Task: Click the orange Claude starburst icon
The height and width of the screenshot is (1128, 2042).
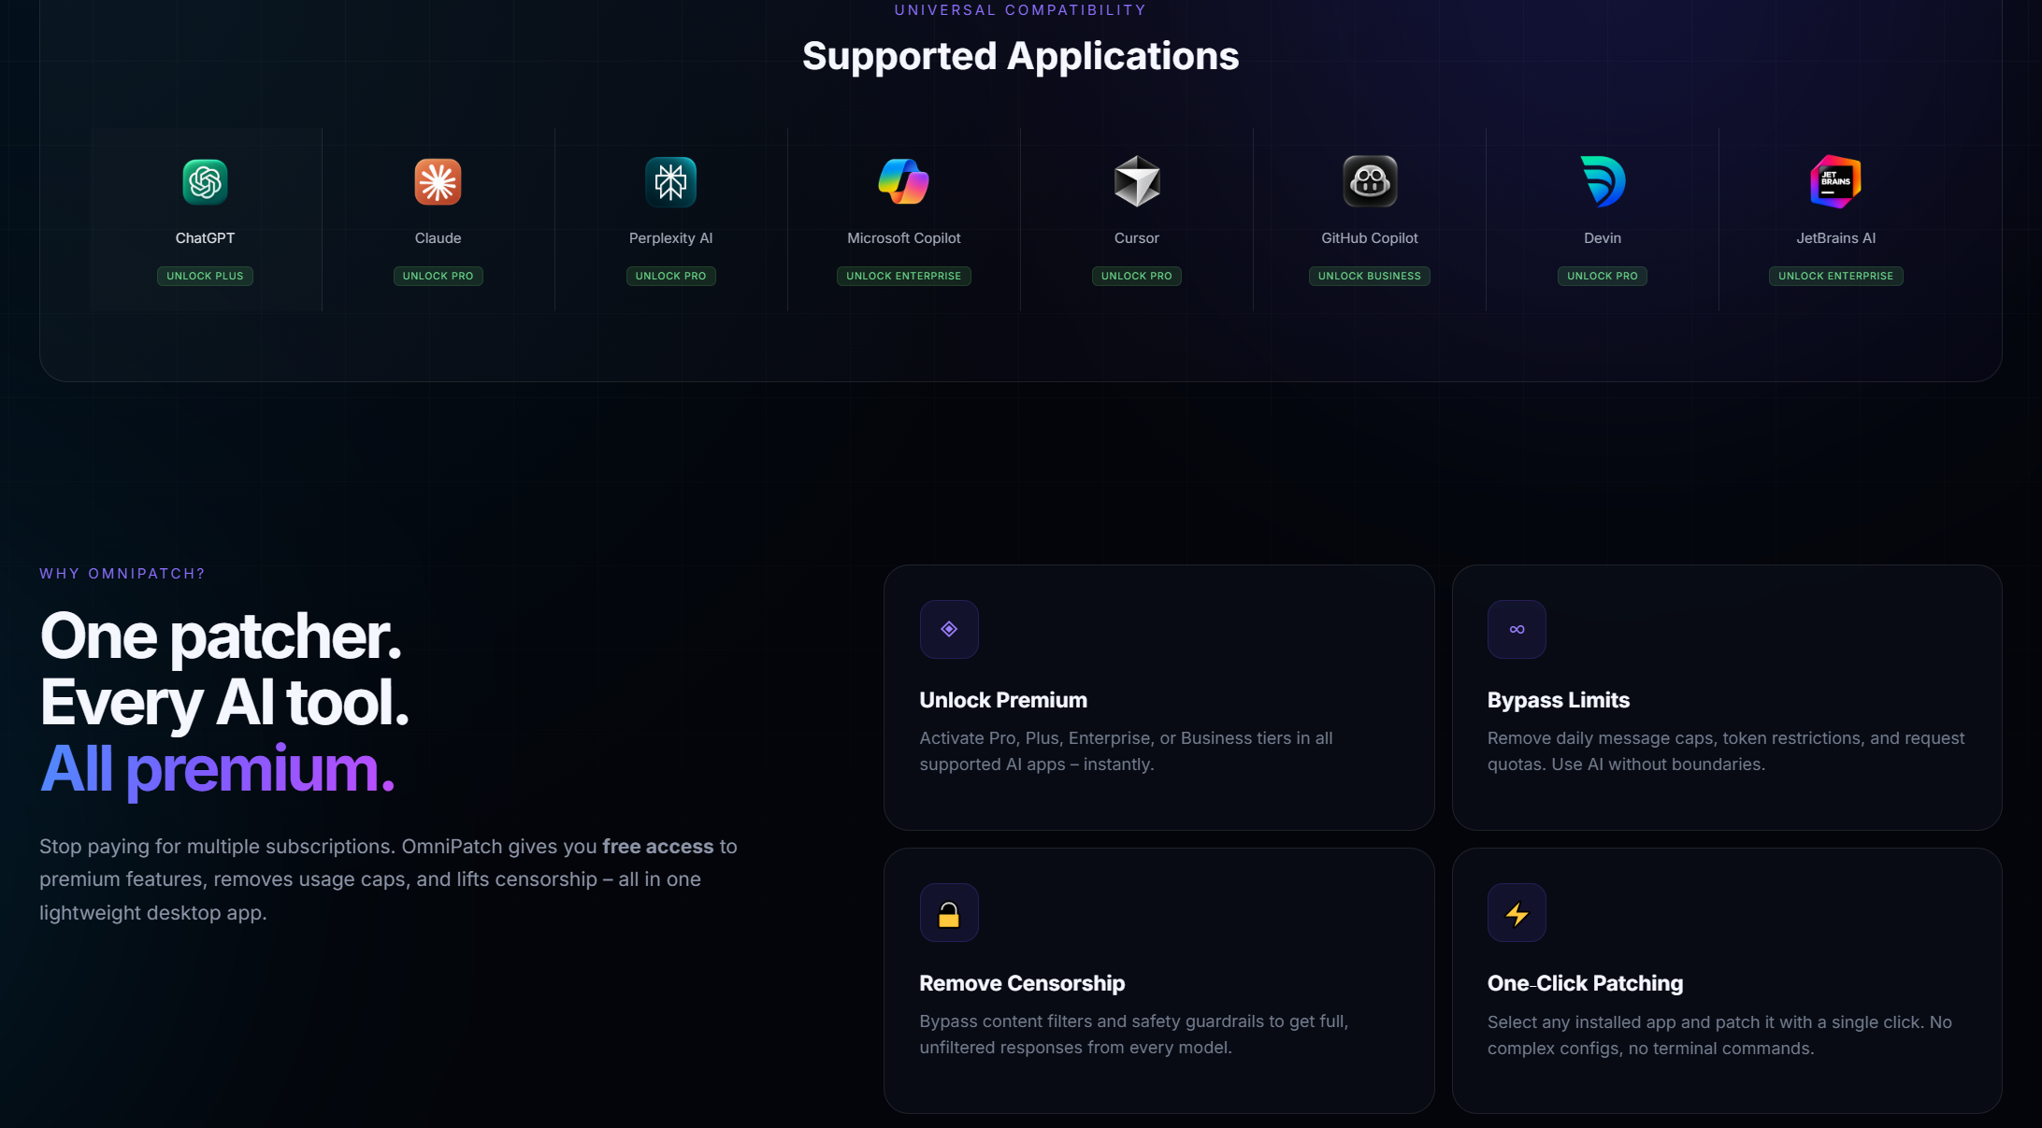Action: [x=438, y=181]
